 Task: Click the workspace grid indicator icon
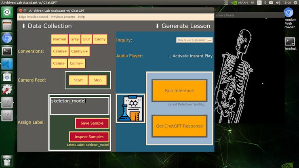click(226, 2)
